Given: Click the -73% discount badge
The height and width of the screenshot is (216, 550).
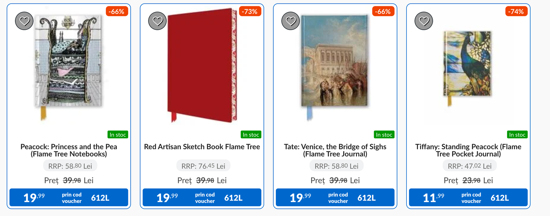Looking at the screenshot, I should (x=250, y=11).
